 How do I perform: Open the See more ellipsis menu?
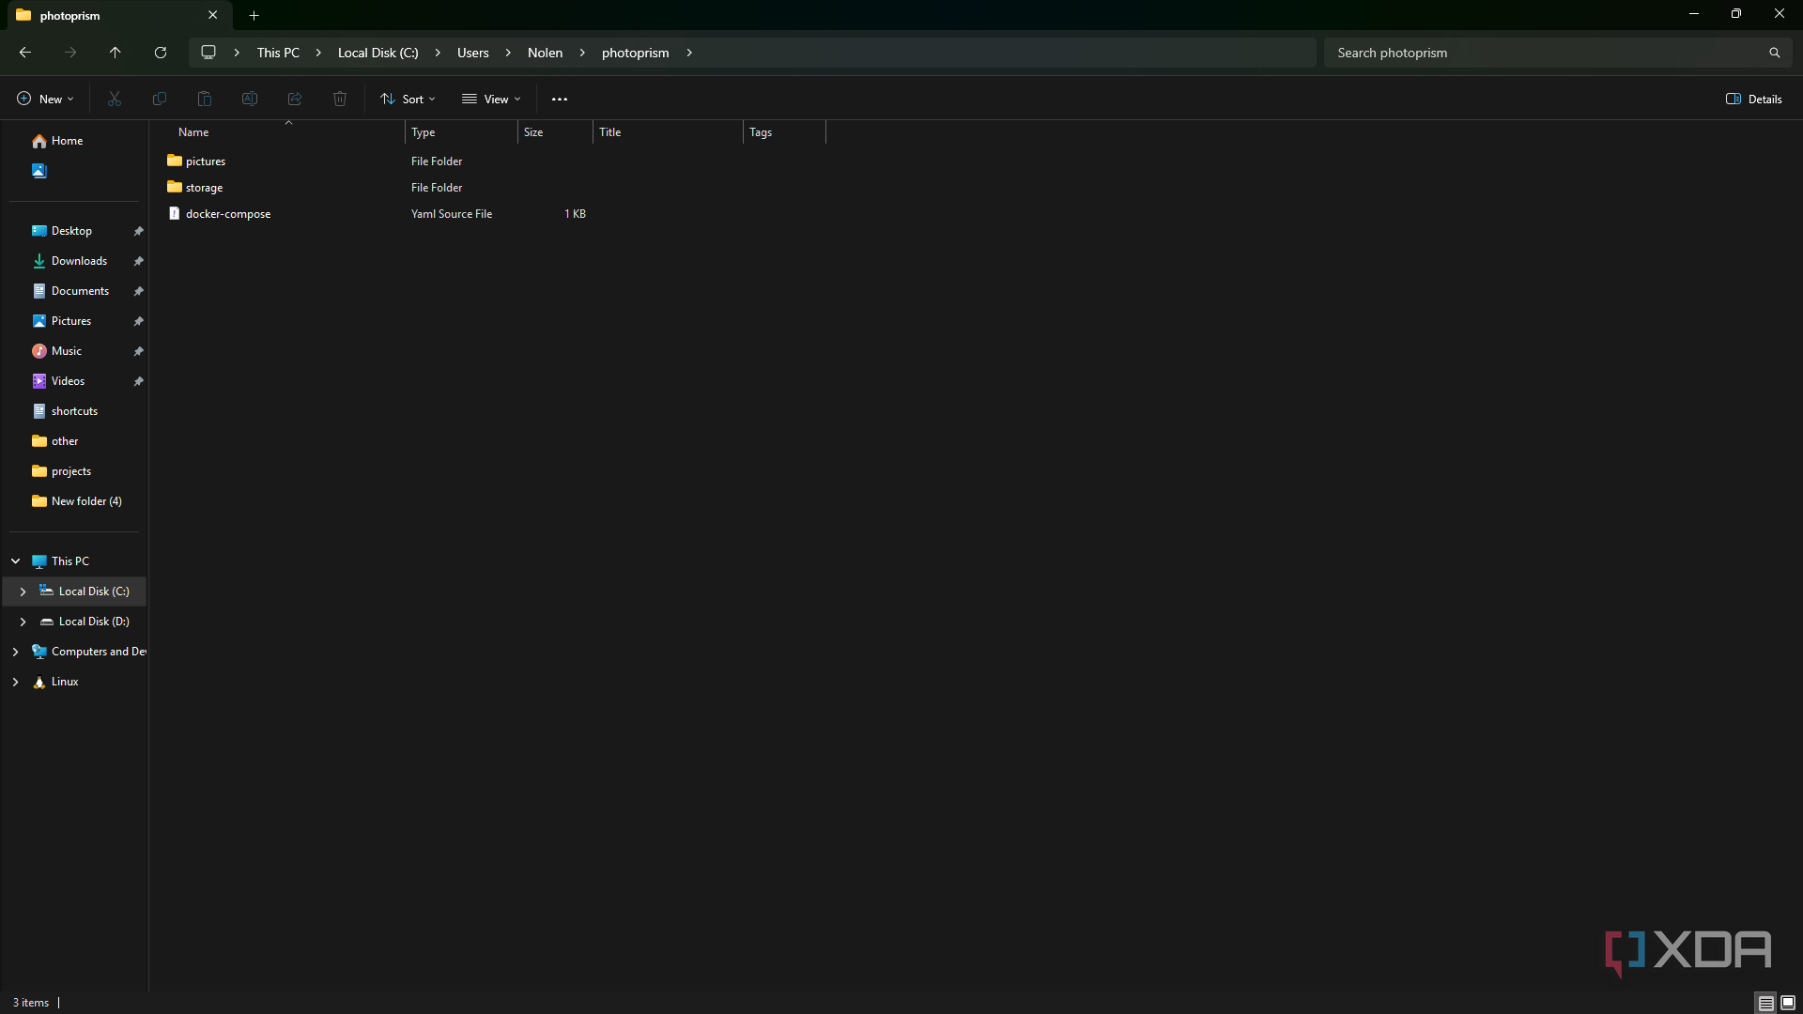point(560,99)
